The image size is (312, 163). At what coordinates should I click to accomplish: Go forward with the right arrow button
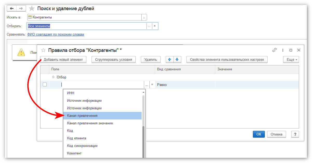click(x=21, y=9)
